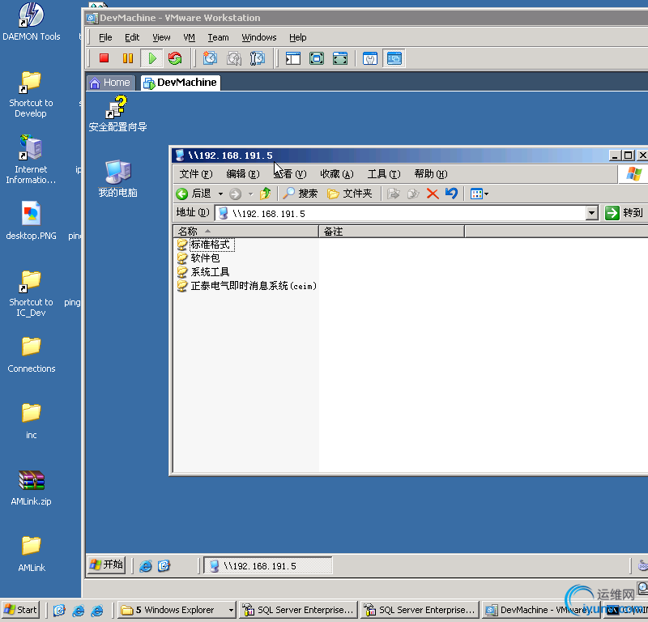This screenshot has height=622, width=648.
Task: Sort by the 名称 column header
Action: 246,232
